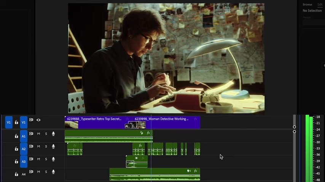Click the dialogue tag badge on the A4 clip

(x=189, y=171)
